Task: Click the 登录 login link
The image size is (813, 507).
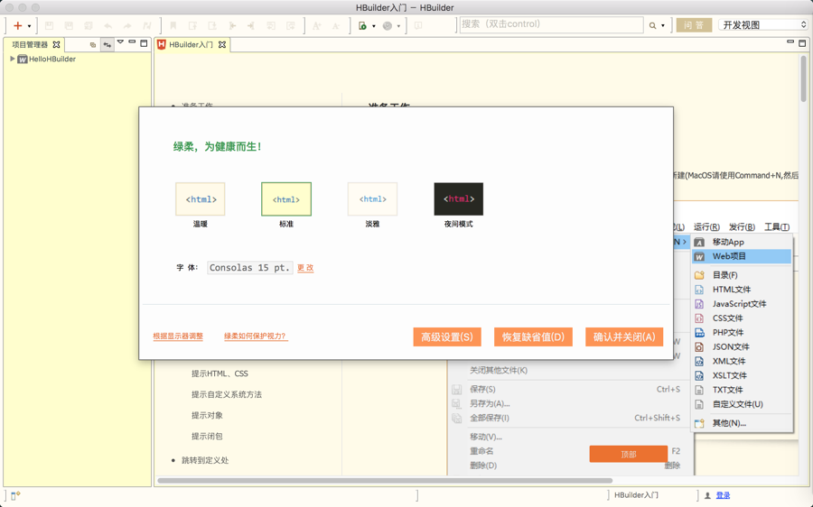Action: 723,495
